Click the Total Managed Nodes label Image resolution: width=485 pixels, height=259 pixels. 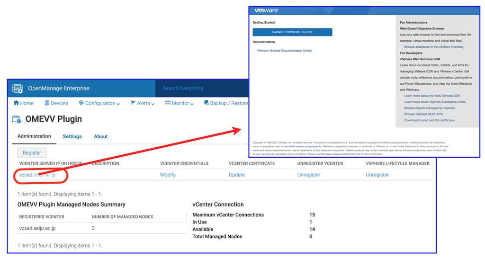click(x=217, y=236)
